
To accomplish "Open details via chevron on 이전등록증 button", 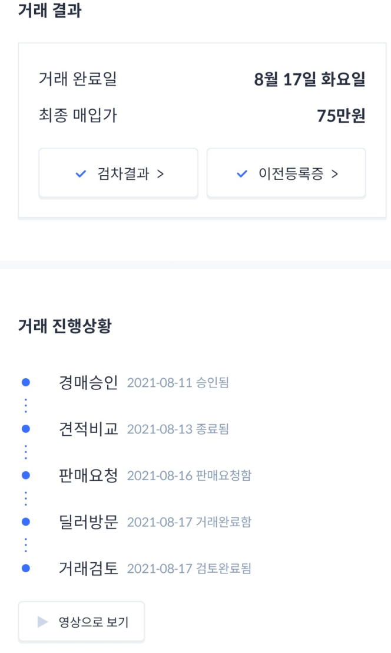I will coord(333,172).
